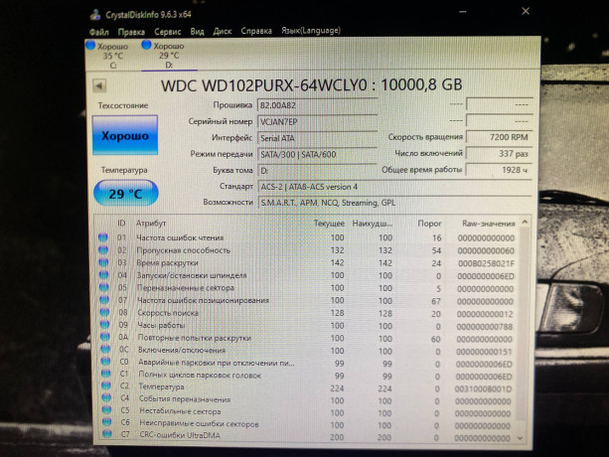Viewport: 609px width, 457px height.
Task: Select row Пропускная способность
Action: click(307, 250)
